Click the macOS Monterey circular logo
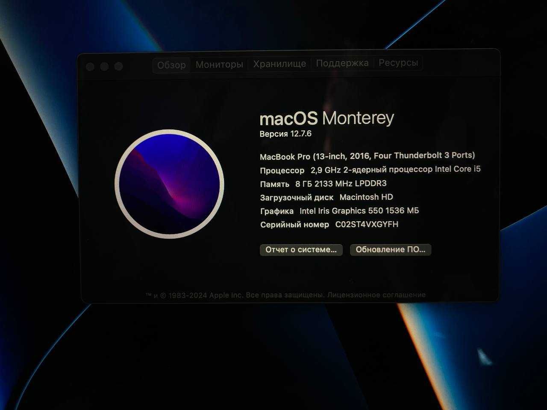The width and height of the screenshot is (547, 410). [x=170, y=184]
